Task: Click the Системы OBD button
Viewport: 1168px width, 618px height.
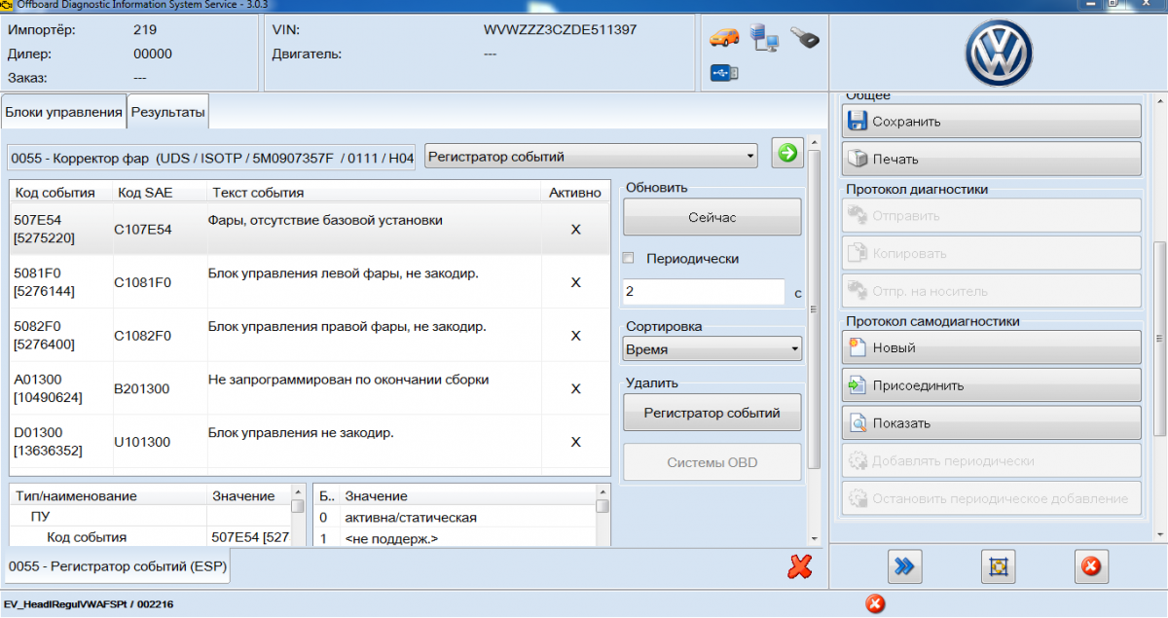Action: 712,462
